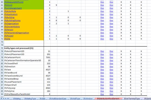Image resolution: width=151 pixels, height=100 pixels.
Task: Open the second Doc link in the IfcPolyLoop row
Action: coord(111,88)
